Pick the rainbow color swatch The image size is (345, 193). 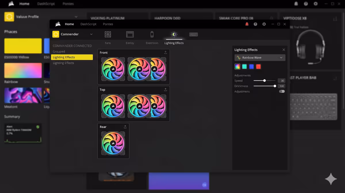pos(237,67)
